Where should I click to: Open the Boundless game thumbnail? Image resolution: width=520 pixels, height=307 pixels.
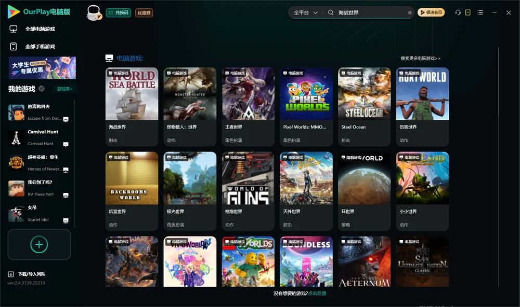[306, 261]
